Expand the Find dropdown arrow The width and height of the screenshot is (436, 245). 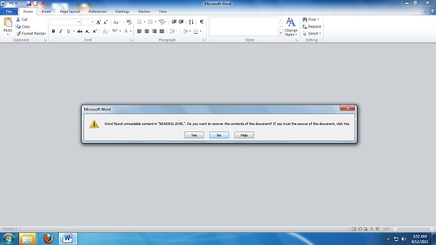(318, 19)
